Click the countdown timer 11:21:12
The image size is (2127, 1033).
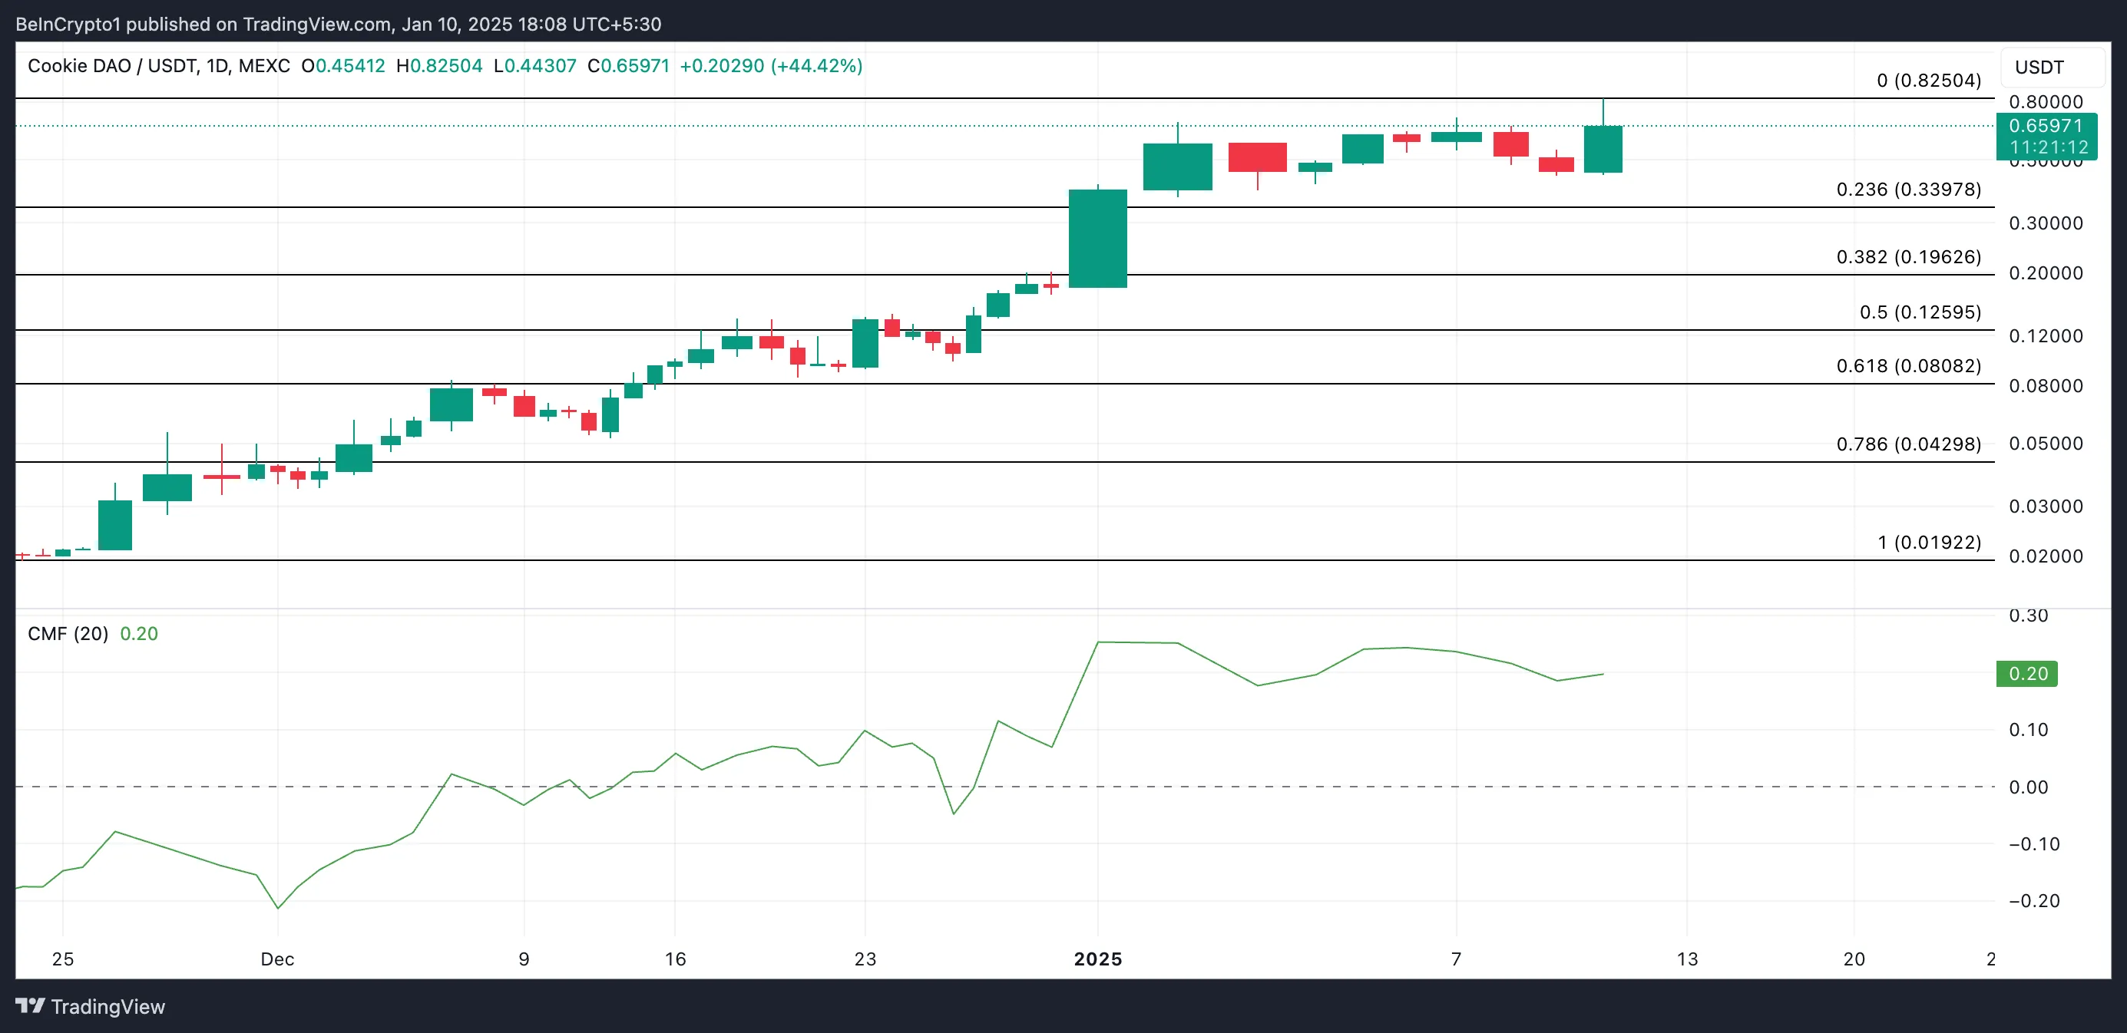tap(2049, 147)
